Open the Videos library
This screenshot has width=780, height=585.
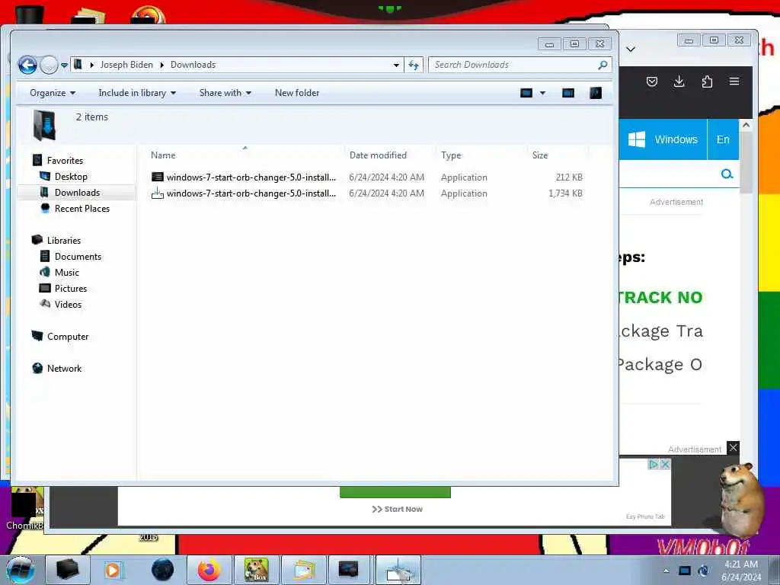(68, 305)
